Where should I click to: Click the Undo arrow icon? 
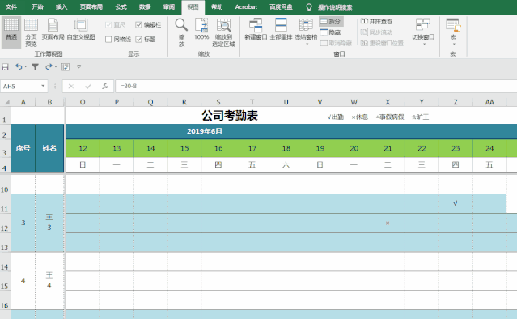click(19, 67)
